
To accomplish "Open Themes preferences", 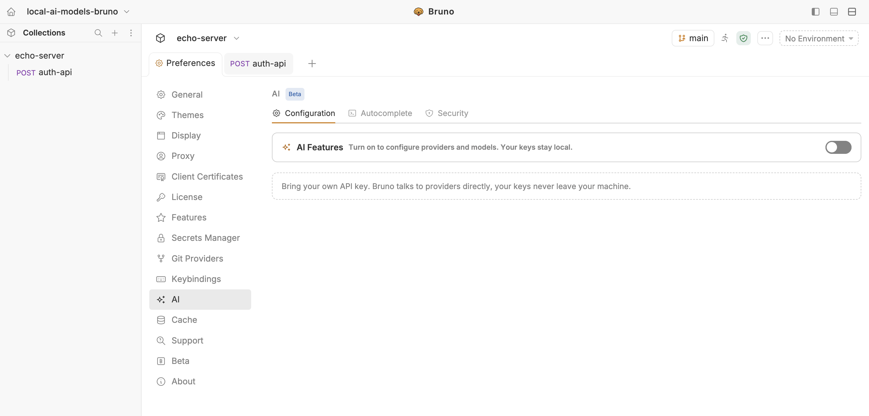I will [x=200, y=115].
